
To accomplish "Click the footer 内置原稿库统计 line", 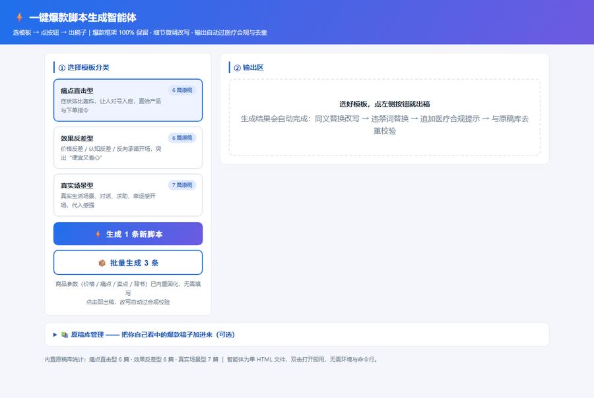I will tap(211, 359).
